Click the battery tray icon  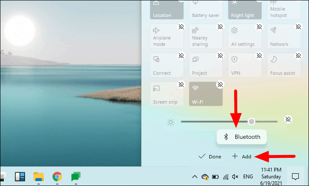[x=215, y=177]
